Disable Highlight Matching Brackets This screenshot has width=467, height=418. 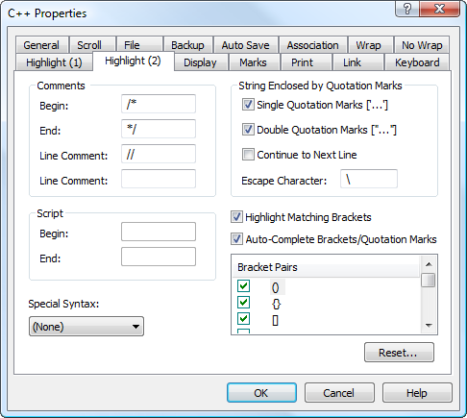(x=236, y=217)
